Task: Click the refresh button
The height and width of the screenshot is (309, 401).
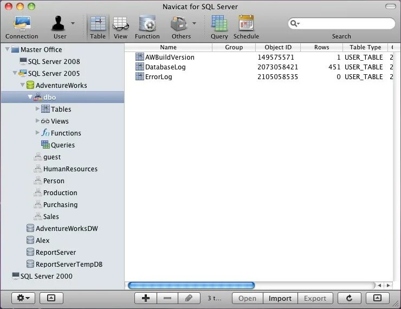Action: 350,298
